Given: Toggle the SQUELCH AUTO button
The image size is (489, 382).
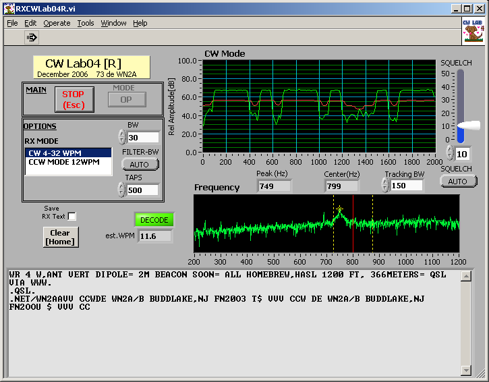Looking at the screenshot, I should [x=457, y=181].
